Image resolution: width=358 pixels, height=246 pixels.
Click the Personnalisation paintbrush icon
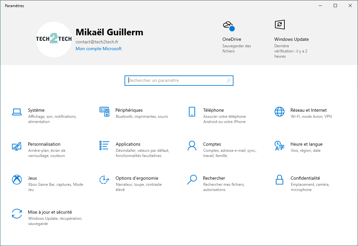tap(17, 146)
